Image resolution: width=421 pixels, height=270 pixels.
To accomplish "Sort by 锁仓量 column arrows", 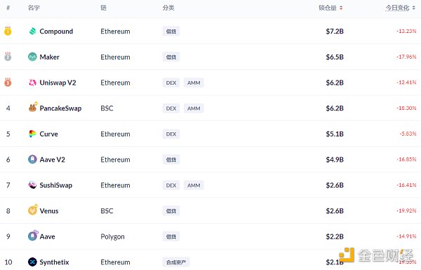I will click(x=341, y=8).
